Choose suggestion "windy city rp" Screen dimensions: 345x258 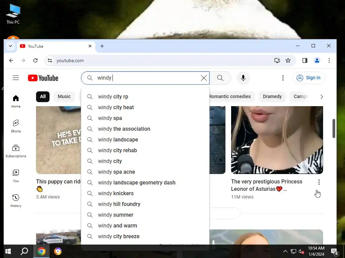pos(145,97)
